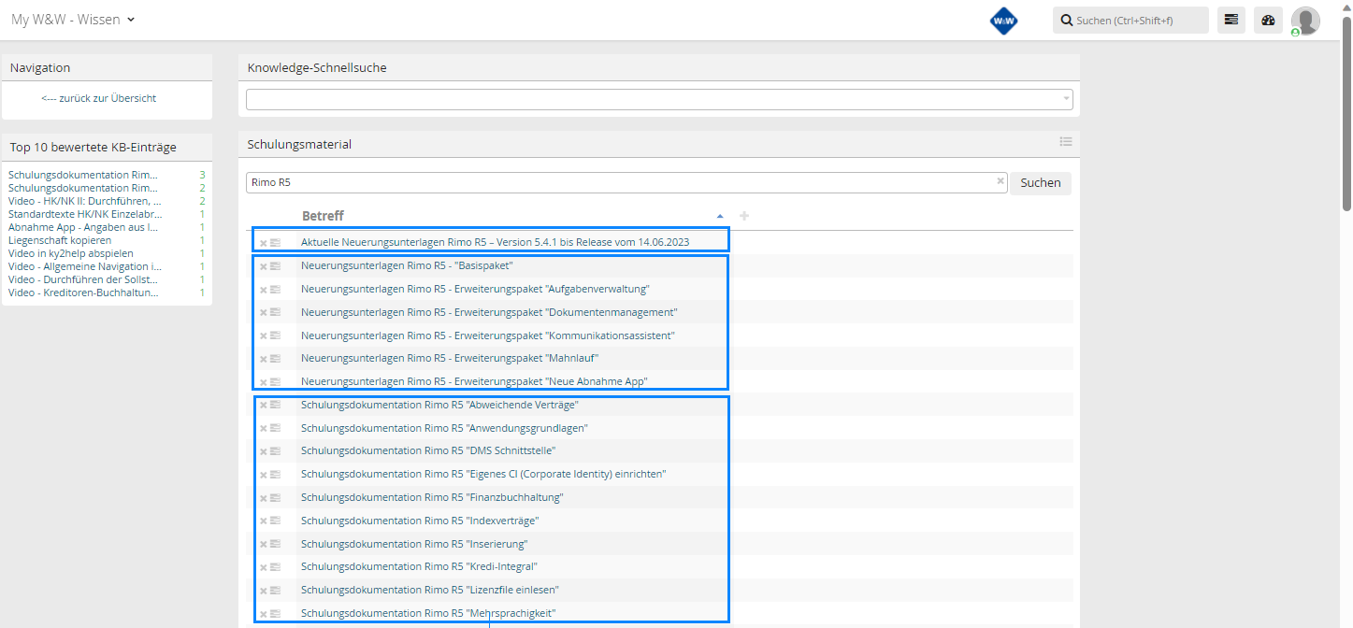Open the list view icon in the header

tap(1231, 20)
